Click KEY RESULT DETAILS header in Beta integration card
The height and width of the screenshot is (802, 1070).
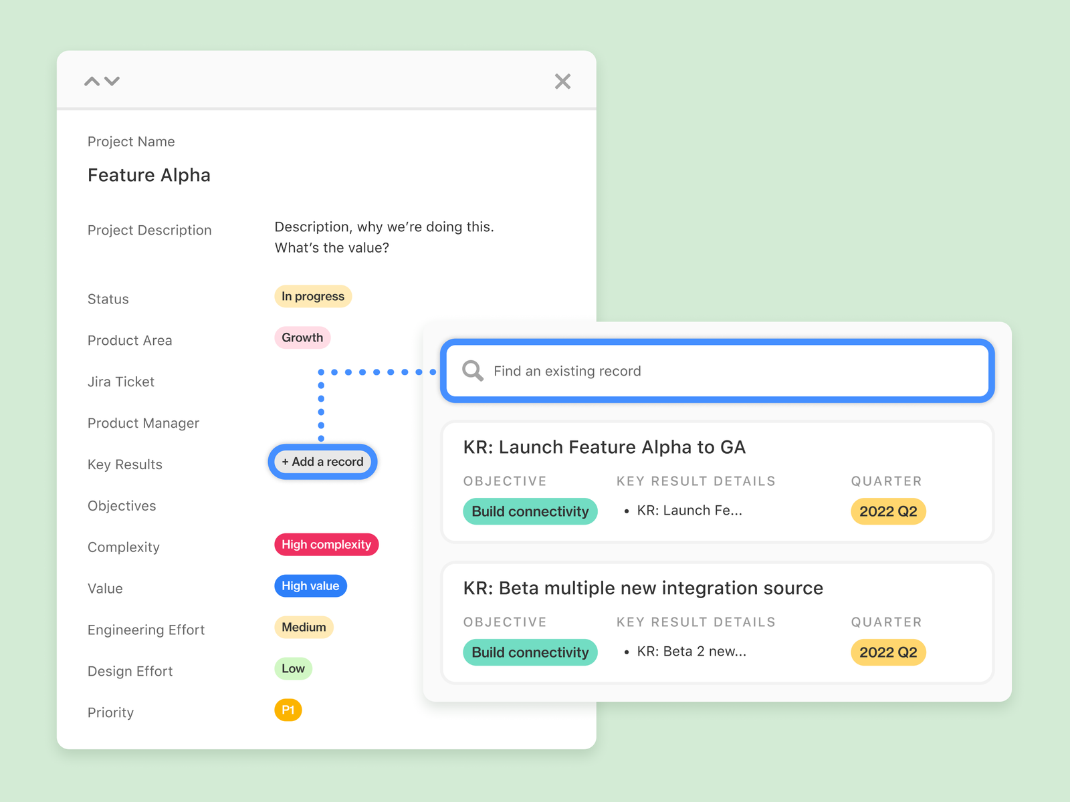(696, 622)
